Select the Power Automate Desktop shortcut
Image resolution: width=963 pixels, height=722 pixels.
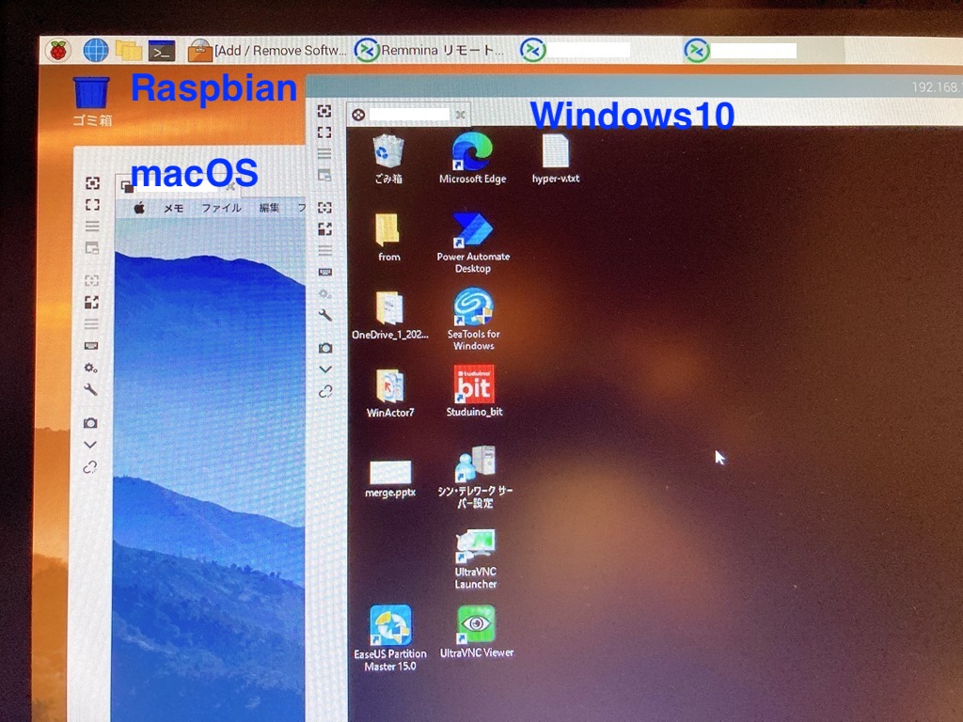pyautogui.click(x=473, y=242)
